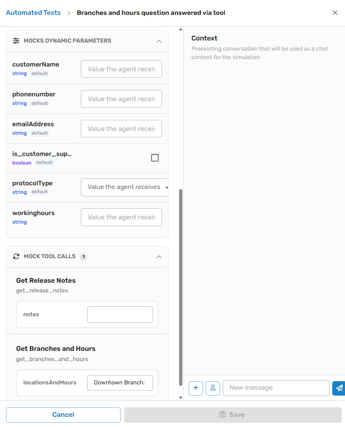Click the customerName value input field
Image resolution: width=345 pixels, height=427 pixels.
pyautogui.click(x=121, y=69)
